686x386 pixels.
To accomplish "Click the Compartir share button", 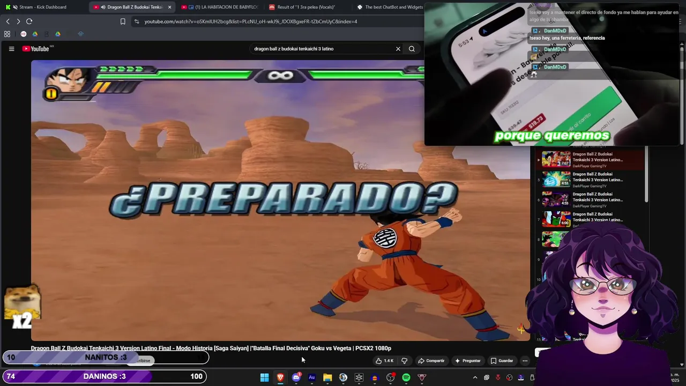I will pos(431,361).
